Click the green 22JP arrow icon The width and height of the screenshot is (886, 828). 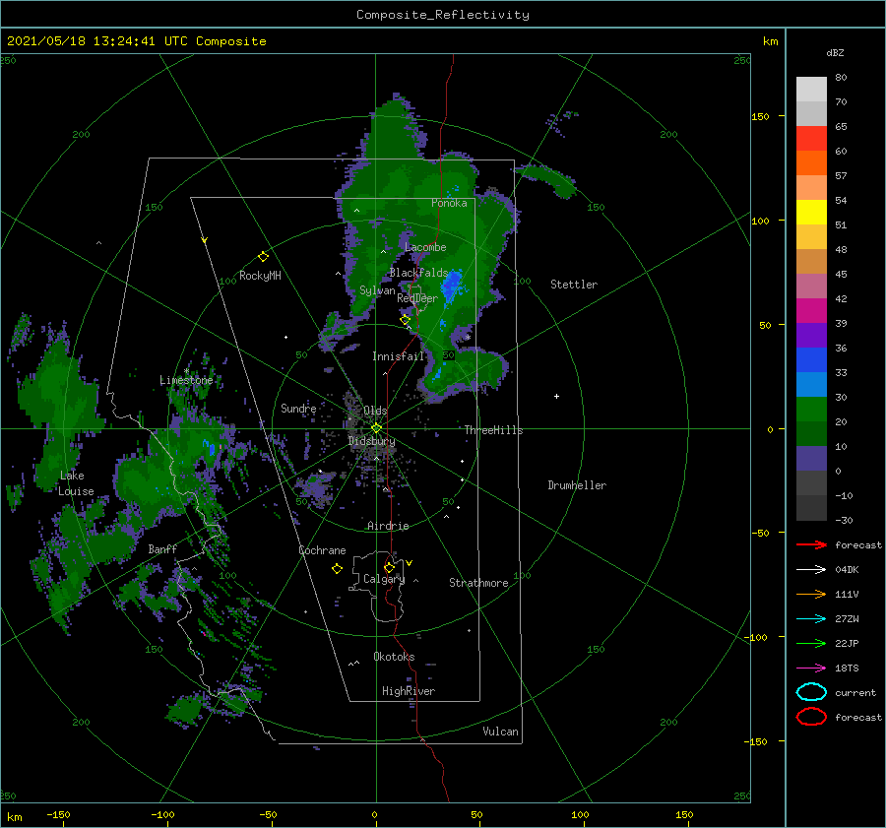point(811,643)
